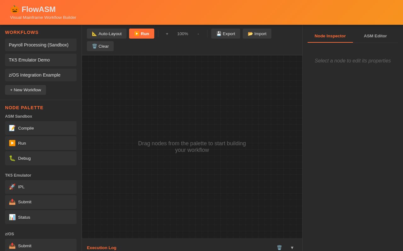
Task: Click the Workflows section heading
Action: (22, 32)
